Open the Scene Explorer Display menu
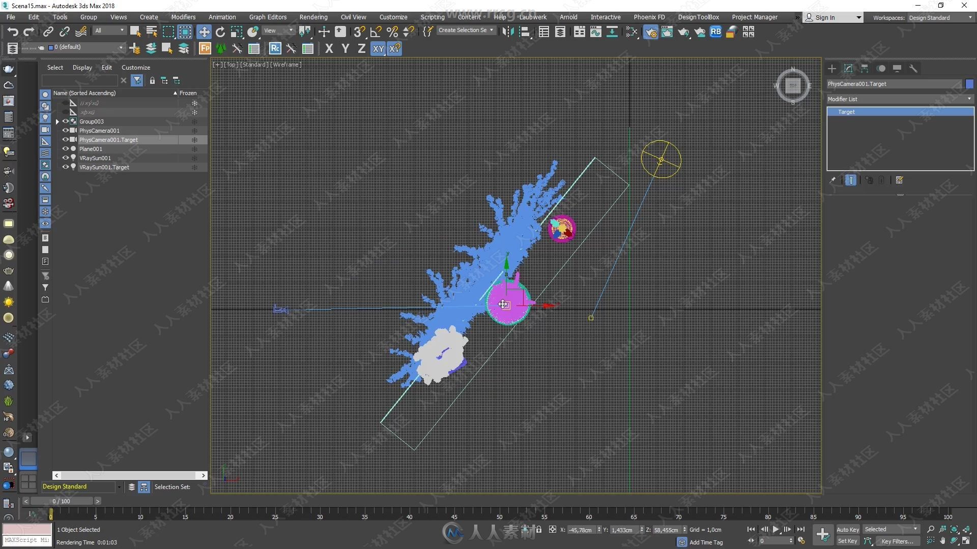Image resolution: width=977 pixels, height=549 pixels. click(82, 67)
